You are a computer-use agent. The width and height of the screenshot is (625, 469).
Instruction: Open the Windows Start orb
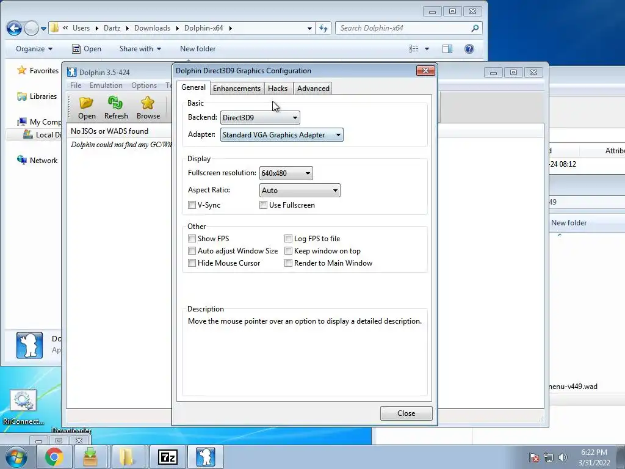click(16, 457)
